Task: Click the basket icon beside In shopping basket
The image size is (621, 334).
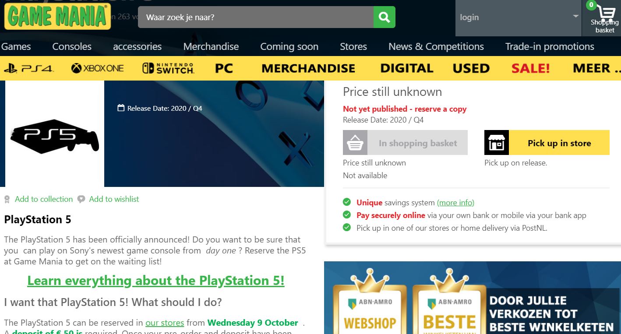Action: (355, 143)
